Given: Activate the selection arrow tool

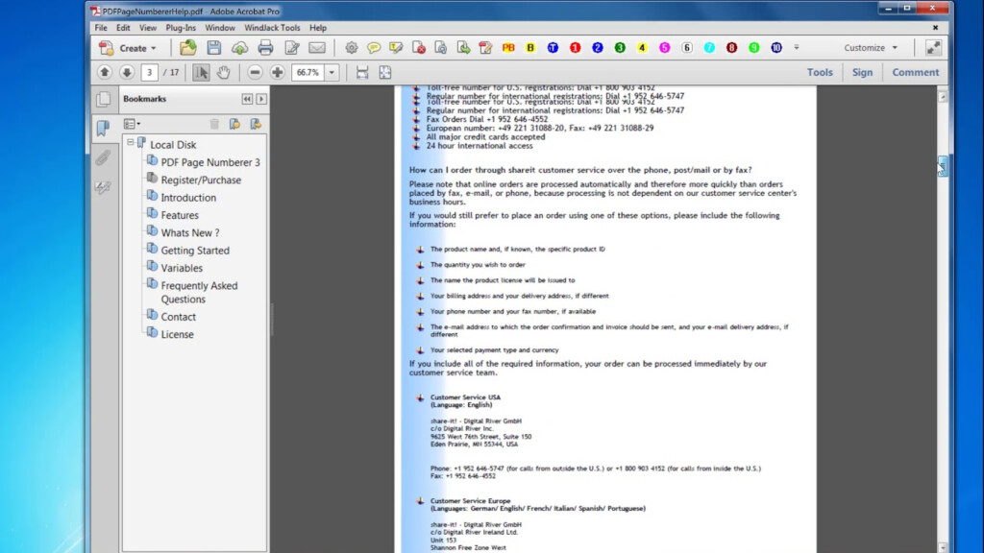Looking at the screenshot, I should [201, 72].
